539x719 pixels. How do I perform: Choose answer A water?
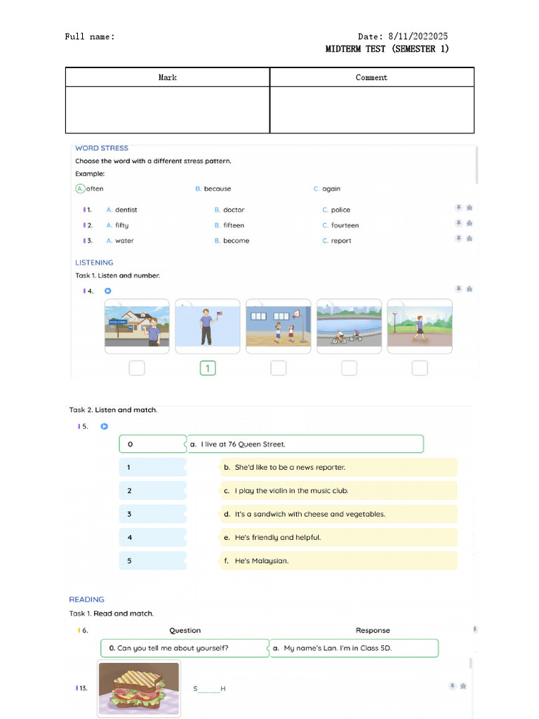tap(119, 241)
